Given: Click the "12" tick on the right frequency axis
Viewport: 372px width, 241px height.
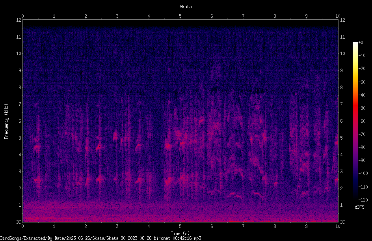Looking at the screenshot, I should (342, 20).
